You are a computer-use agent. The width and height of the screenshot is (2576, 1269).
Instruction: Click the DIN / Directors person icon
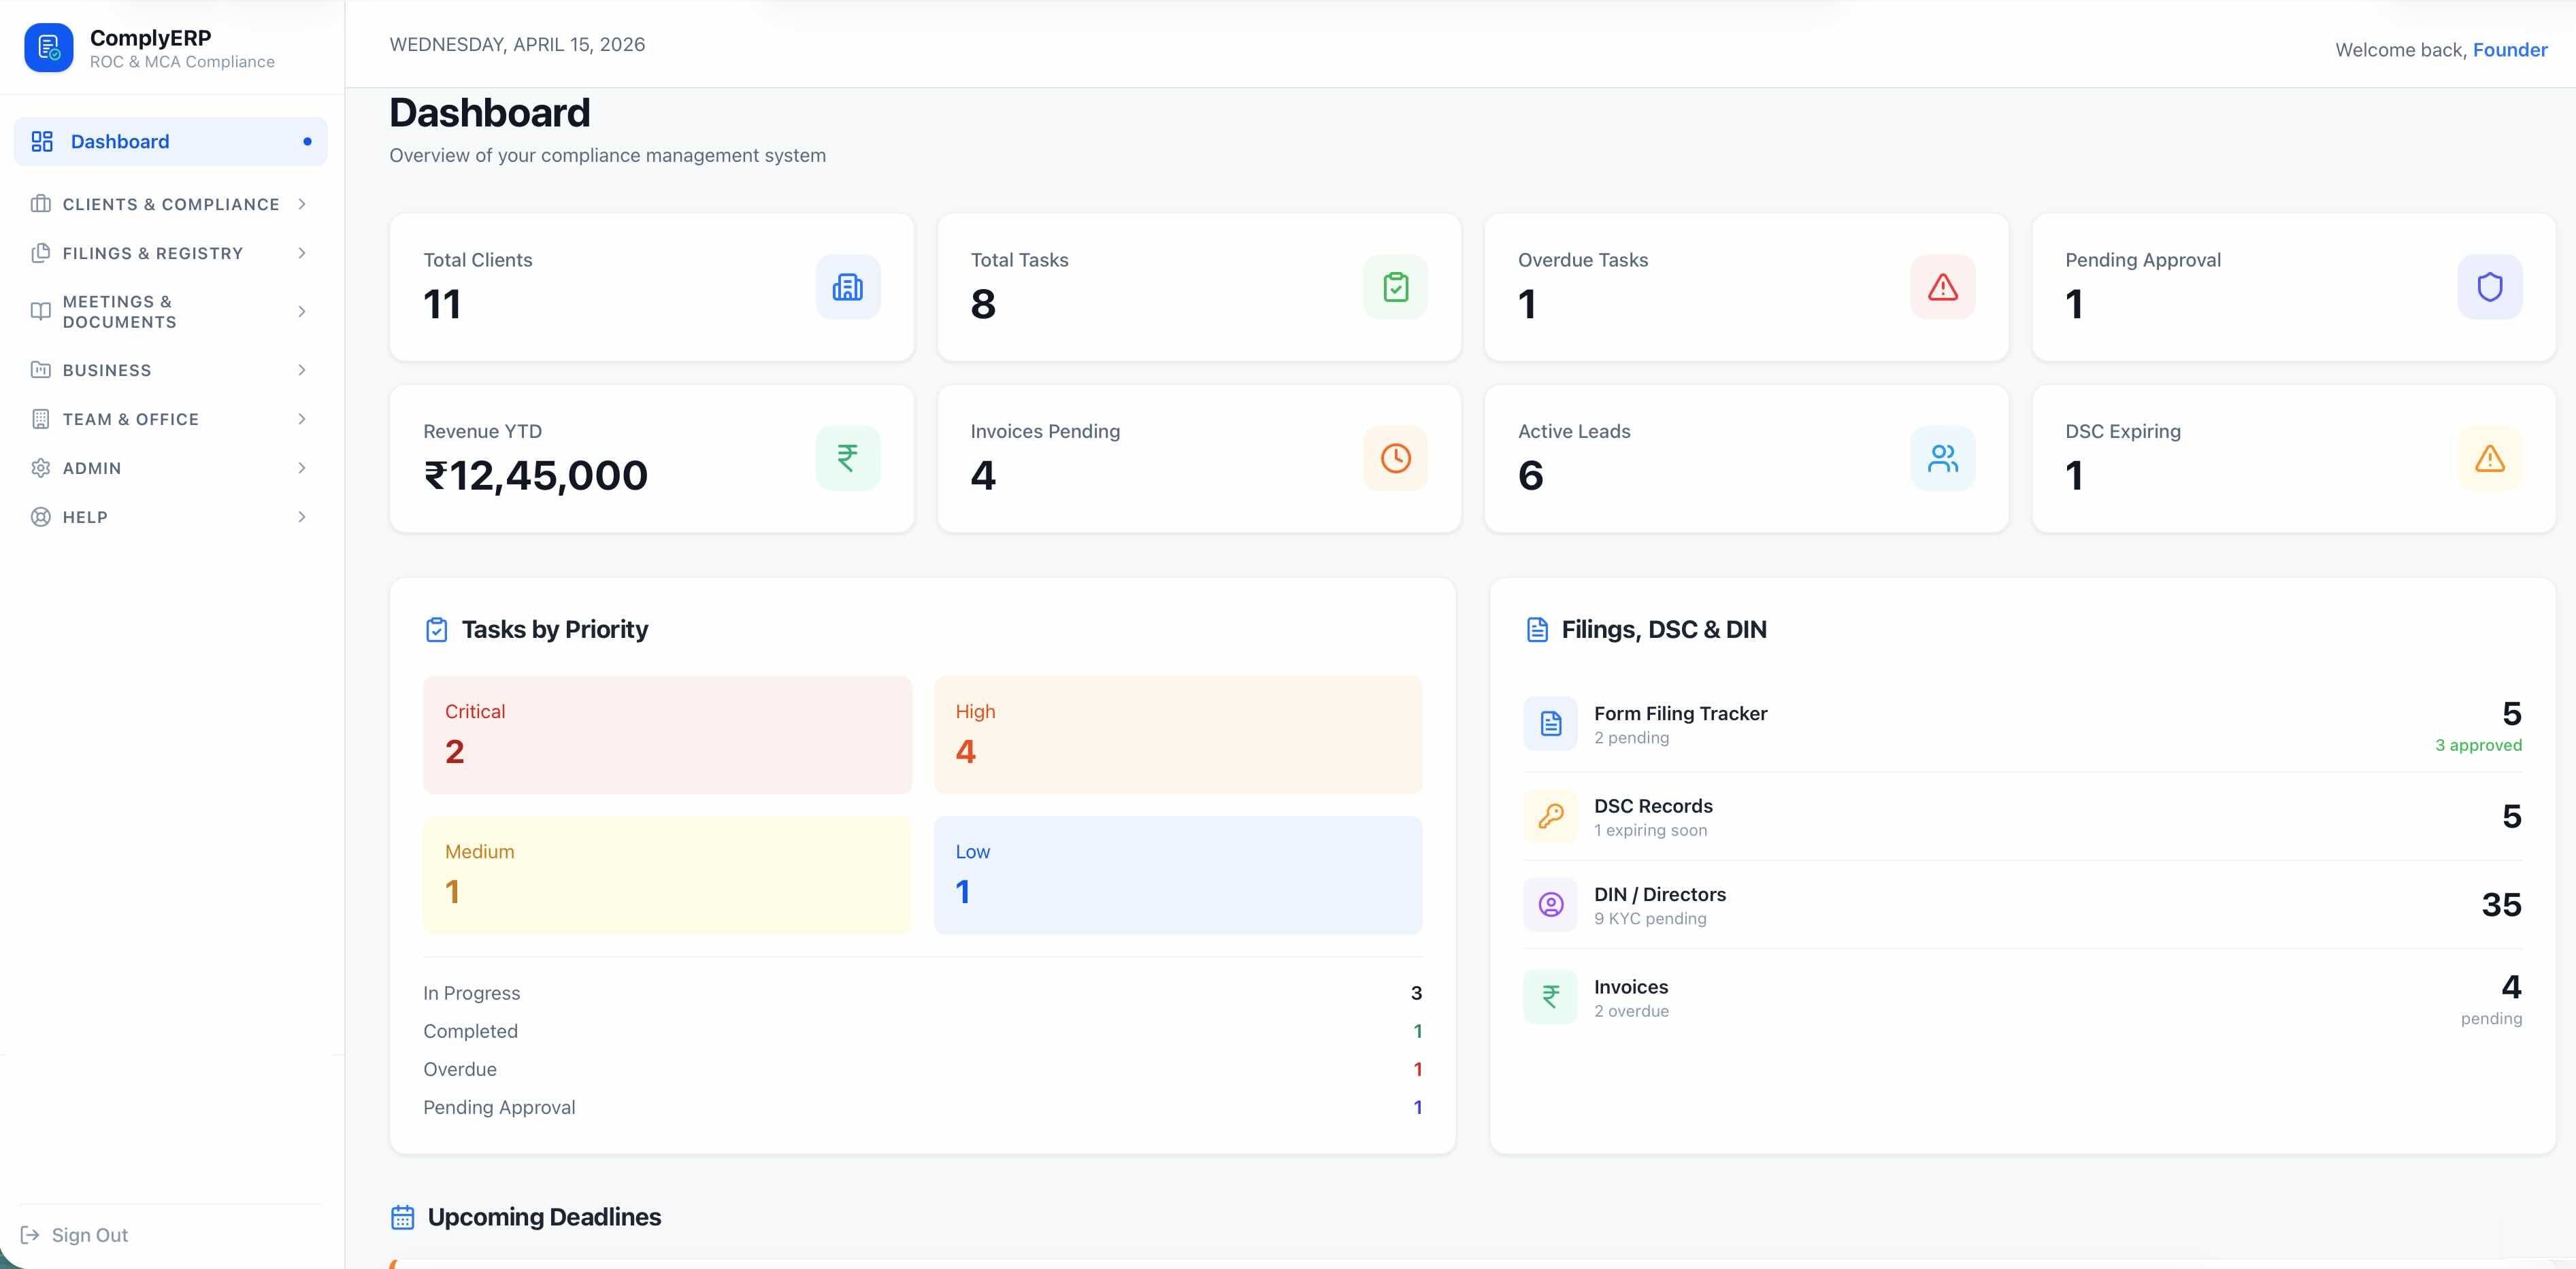[x=1550, y=904]
